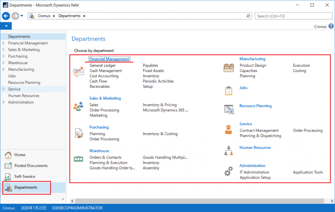Image resolution: width=335 pixels, height=212 pixels.
Task: Open the Administration department heading link
Action: pos(252,166)
